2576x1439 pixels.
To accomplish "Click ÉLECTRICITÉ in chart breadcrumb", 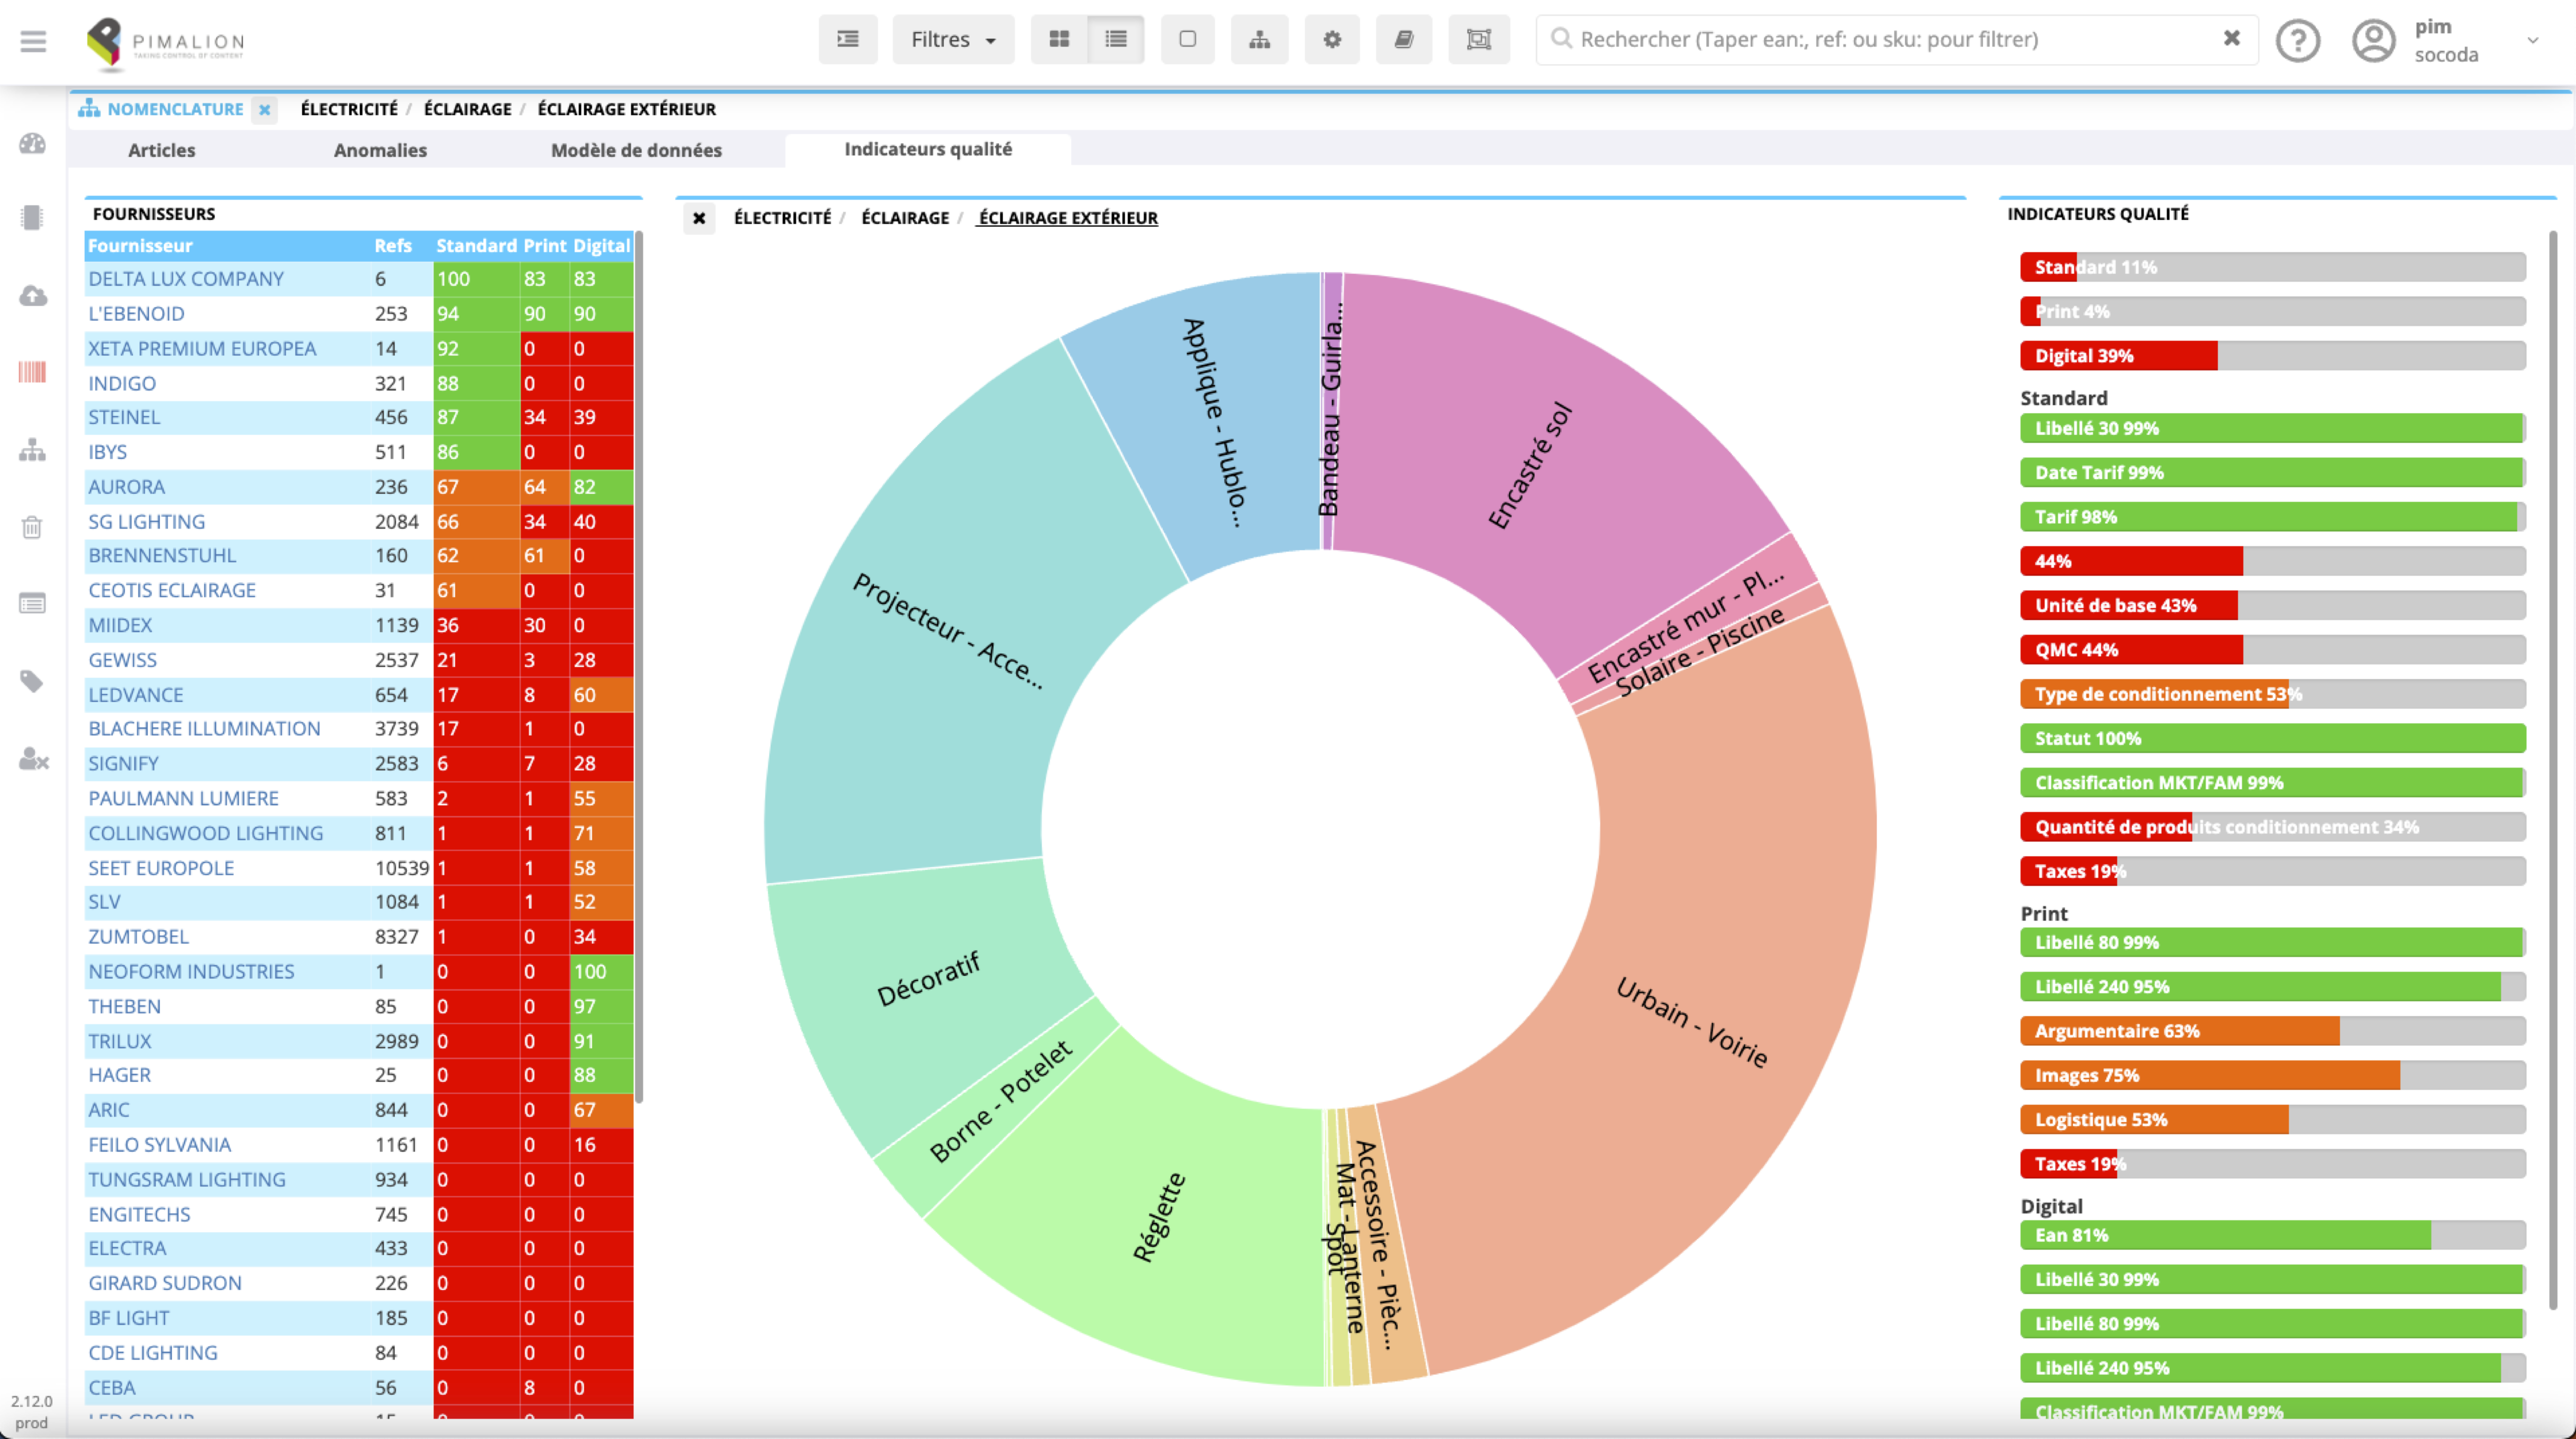I will pos(782,218).
